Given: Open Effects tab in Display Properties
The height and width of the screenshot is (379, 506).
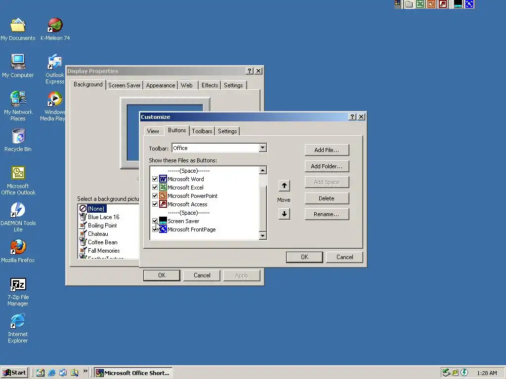Looking at the screenshot, I should (x=210, y=85).
